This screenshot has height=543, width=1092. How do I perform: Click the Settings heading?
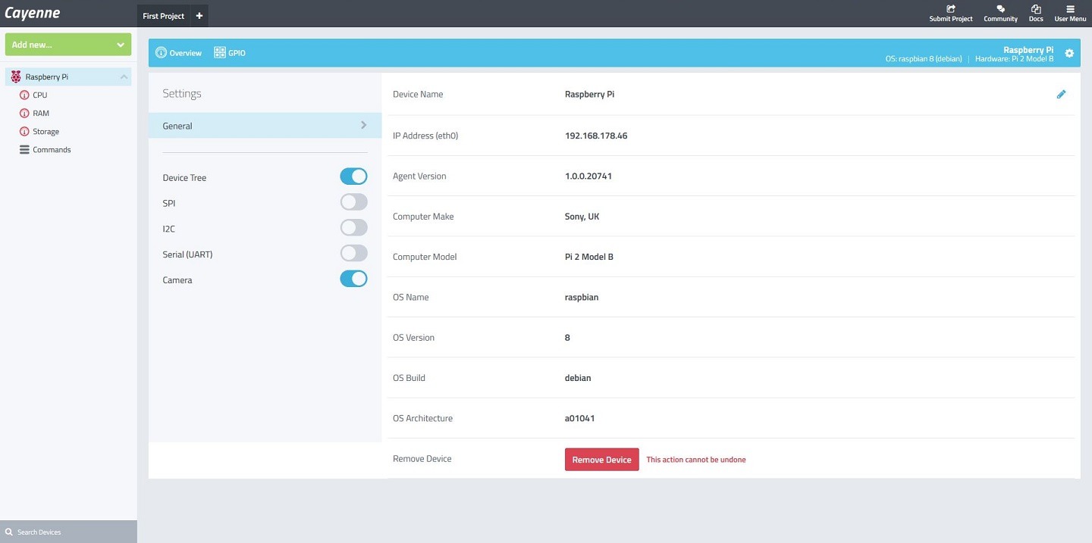(x=182, y=94)
